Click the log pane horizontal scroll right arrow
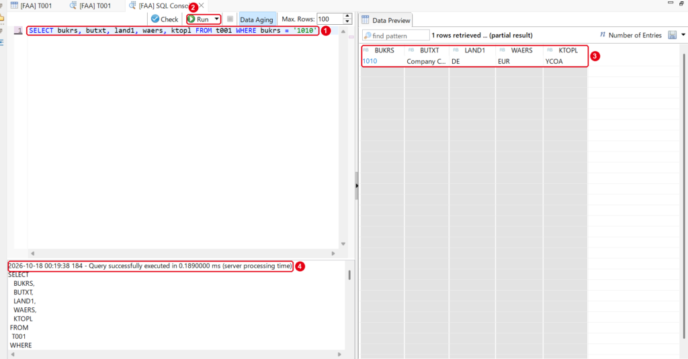Screen dimensions: 688x359 pos(339,354)
